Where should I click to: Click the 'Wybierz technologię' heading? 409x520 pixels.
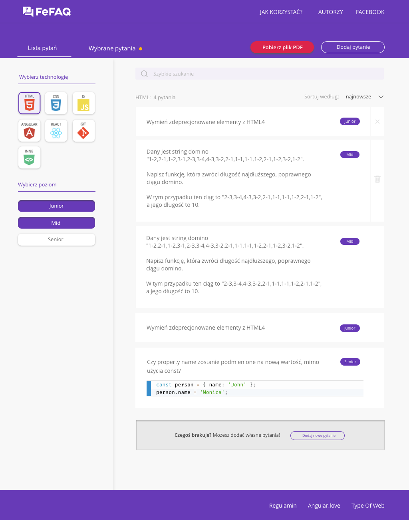click(44, 77)
